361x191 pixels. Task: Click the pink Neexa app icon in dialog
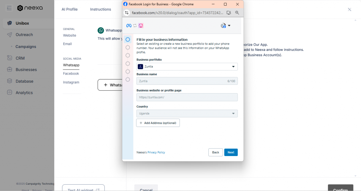click(x=141, y=26)
